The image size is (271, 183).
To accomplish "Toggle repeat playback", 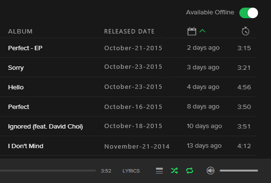I will [x=189, y=171].
